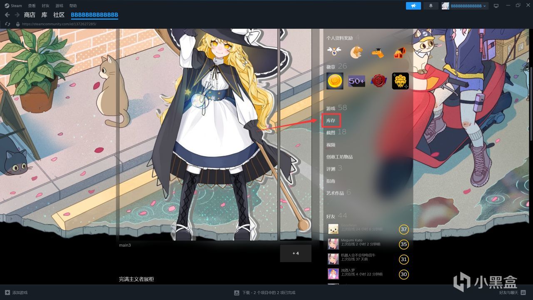533x300 pixels.
Task: Open the 库存 inventory link
Action: click(x=331, y=121)
